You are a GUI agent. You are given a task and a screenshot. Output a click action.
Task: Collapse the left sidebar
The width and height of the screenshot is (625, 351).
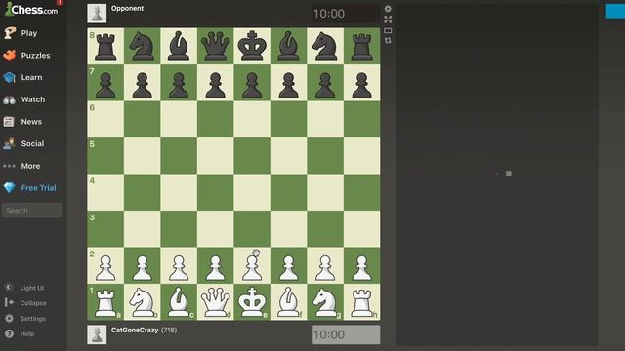pyautogui.click(x=33, y=303)
